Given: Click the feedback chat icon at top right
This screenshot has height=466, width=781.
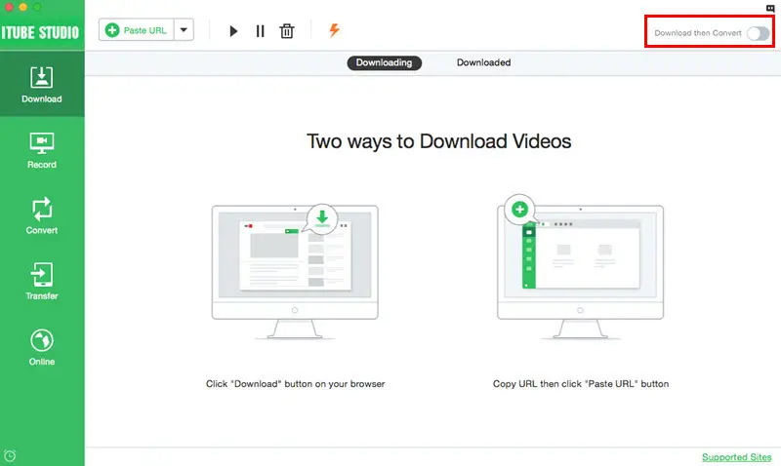Looking at the screenshot, I should (x=770, y=8).
